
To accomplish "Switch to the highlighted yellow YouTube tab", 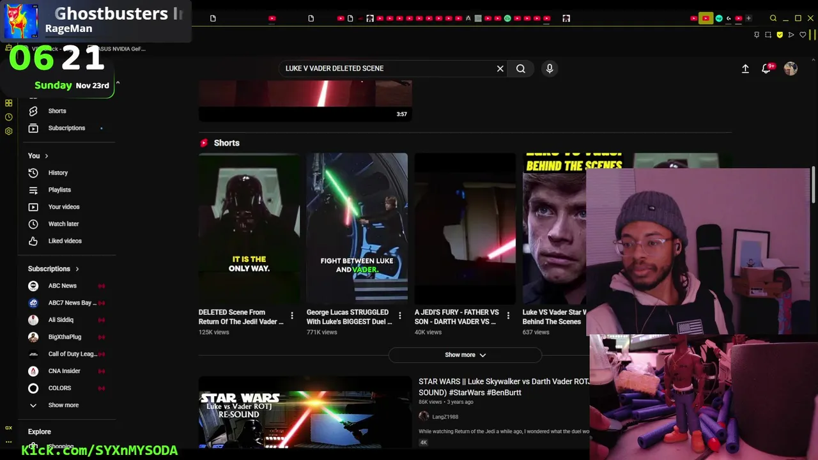I will [706, 18].
